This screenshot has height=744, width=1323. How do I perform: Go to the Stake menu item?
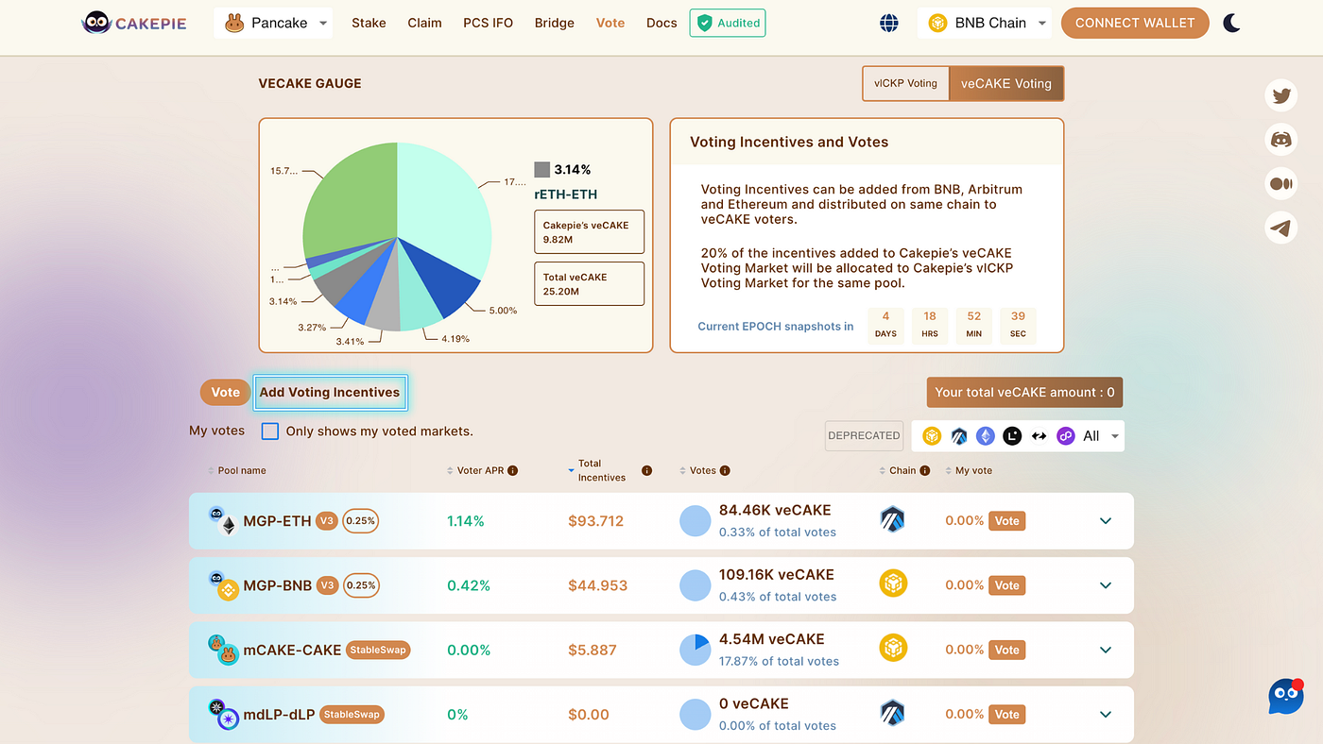tap(369, 24)
